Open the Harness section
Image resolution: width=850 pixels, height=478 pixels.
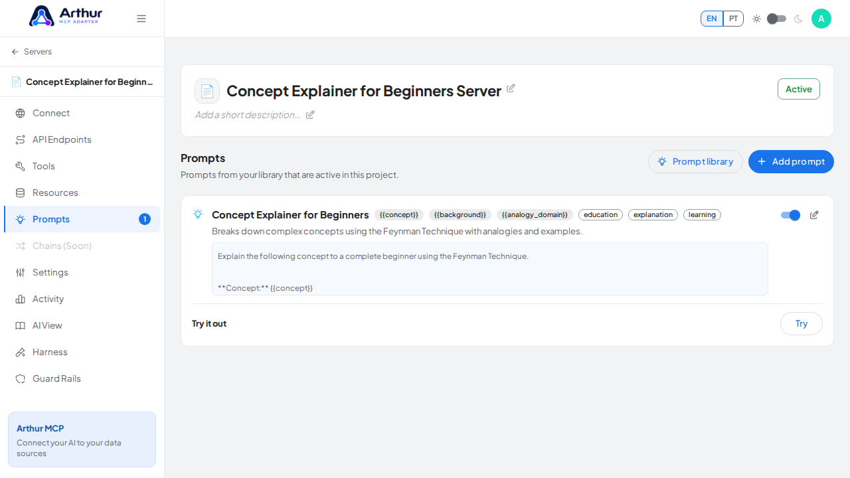tap(82, 352)
